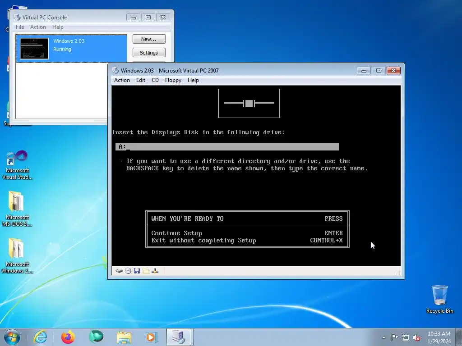The width and height of the screenshot is (462, 346).
Task: Click the 'Exit without completing Setup' text
Action: pos(203,241)
